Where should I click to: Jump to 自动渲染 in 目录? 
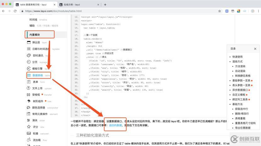click(x=240, y=71)
